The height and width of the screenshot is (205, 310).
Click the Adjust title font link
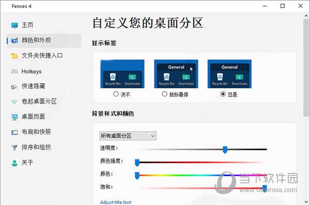click(116, 202)
